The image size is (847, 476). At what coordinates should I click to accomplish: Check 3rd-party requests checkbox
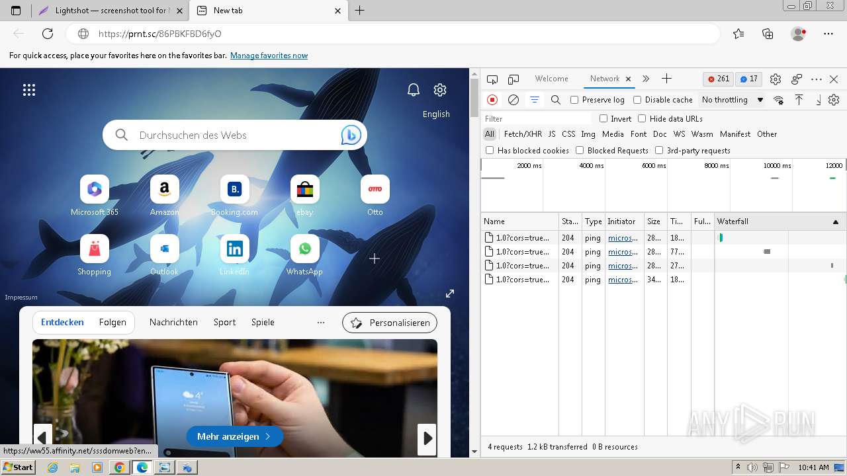tap(659, 150)
